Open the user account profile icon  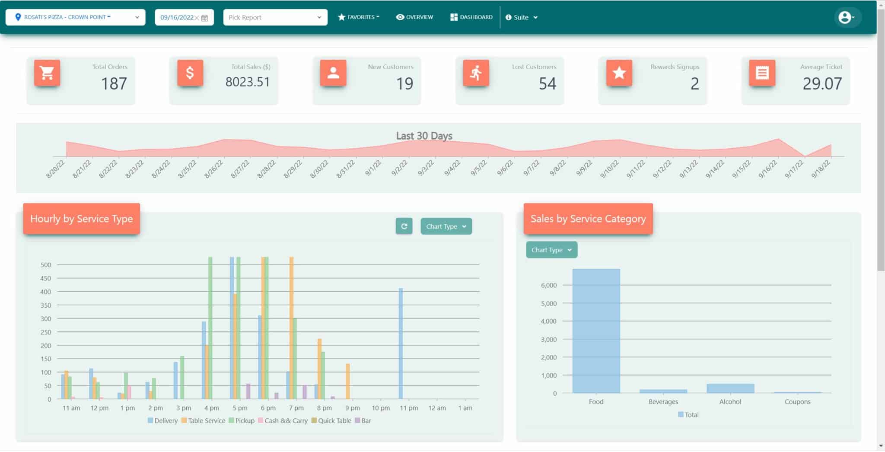coord(846,17)
